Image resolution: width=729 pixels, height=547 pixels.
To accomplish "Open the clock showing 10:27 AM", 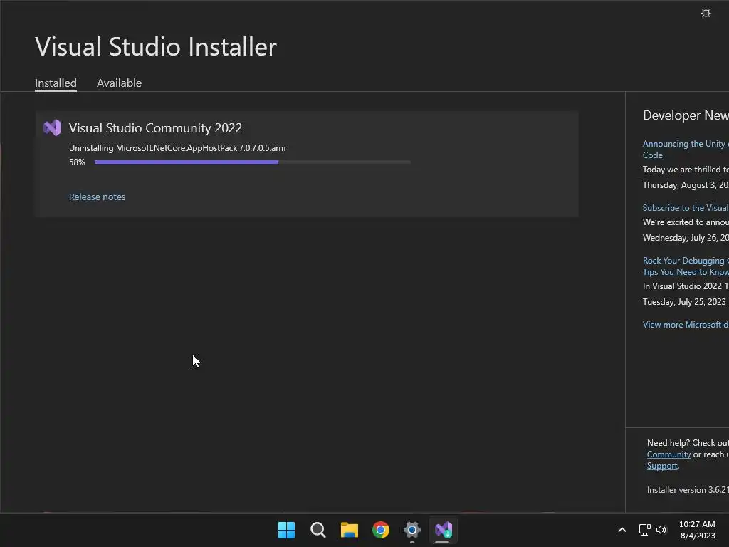I will pyautogui.click(x=697, y=530).
